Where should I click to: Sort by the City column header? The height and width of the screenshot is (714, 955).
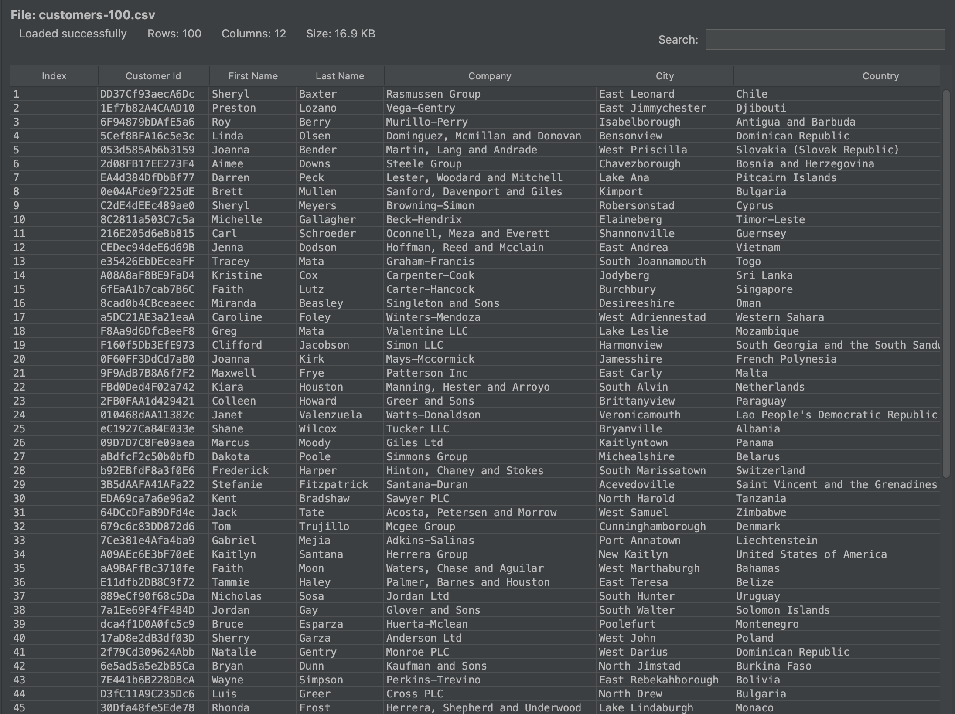tap(664, 76)
